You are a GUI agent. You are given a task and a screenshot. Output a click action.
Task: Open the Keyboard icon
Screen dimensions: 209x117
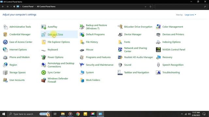click(x=43, y=50)
